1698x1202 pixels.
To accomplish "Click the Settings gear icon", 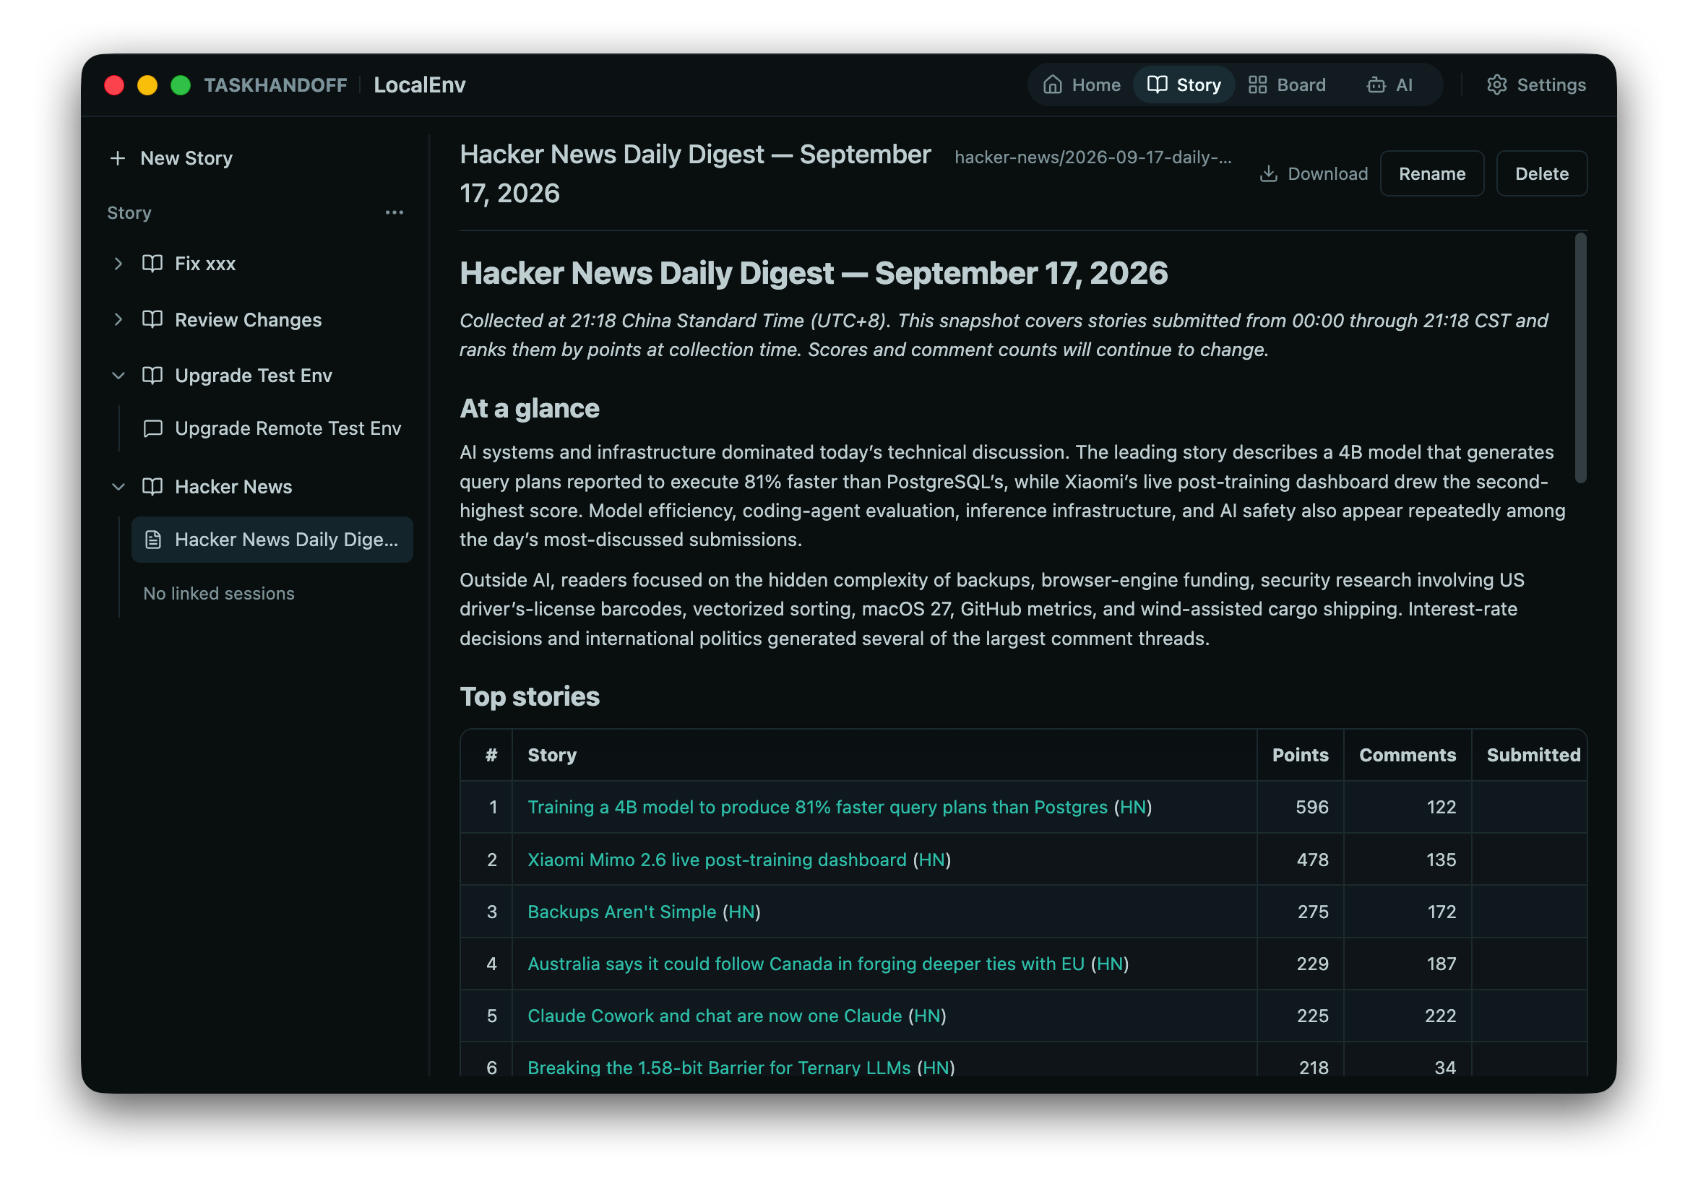I will tap(1496, 85).
